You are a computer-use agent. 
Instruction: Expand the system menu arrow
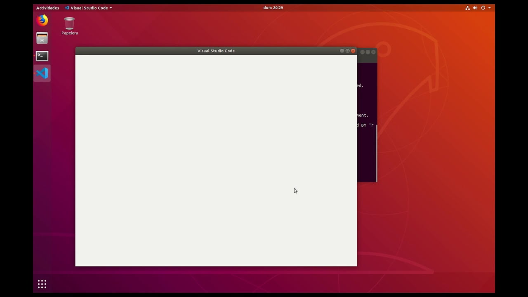coord(490,8)
